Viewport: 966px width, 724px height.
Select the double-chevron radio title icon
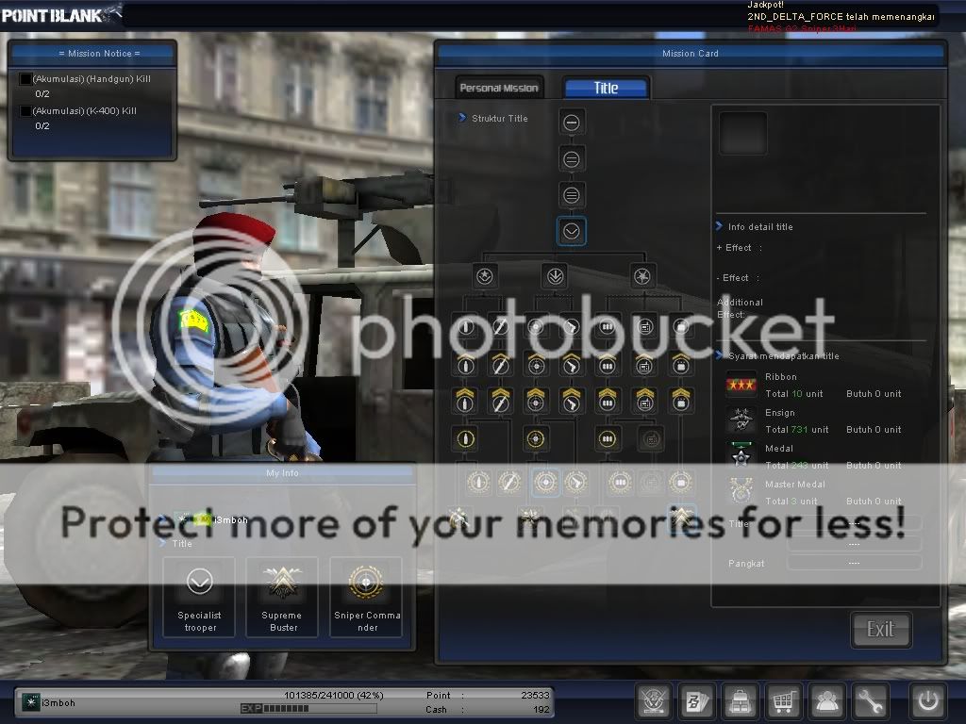point(644,400)
